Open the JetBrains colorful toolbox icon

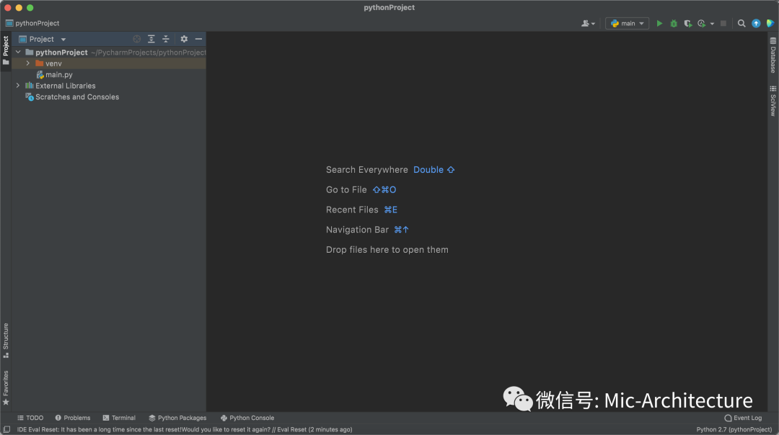pos(770,23)
